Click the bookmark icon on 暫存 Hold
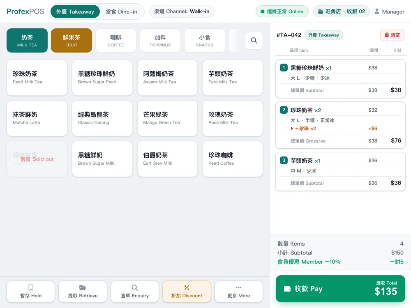This screenshot has width=411, height=308. [x=31, y=287]
